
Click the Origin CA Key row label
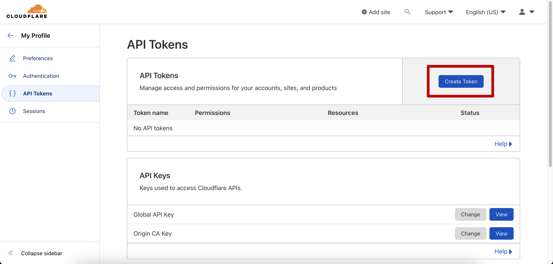(152, 233)
